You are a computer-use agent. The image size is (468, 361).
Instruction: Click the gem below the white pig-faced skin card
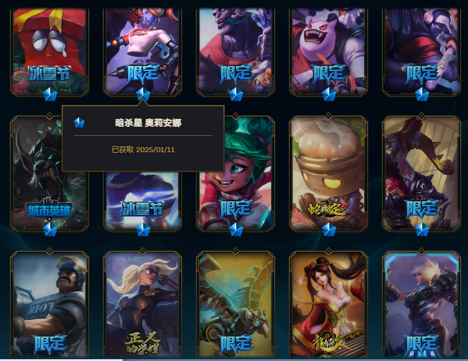point(329,94)
